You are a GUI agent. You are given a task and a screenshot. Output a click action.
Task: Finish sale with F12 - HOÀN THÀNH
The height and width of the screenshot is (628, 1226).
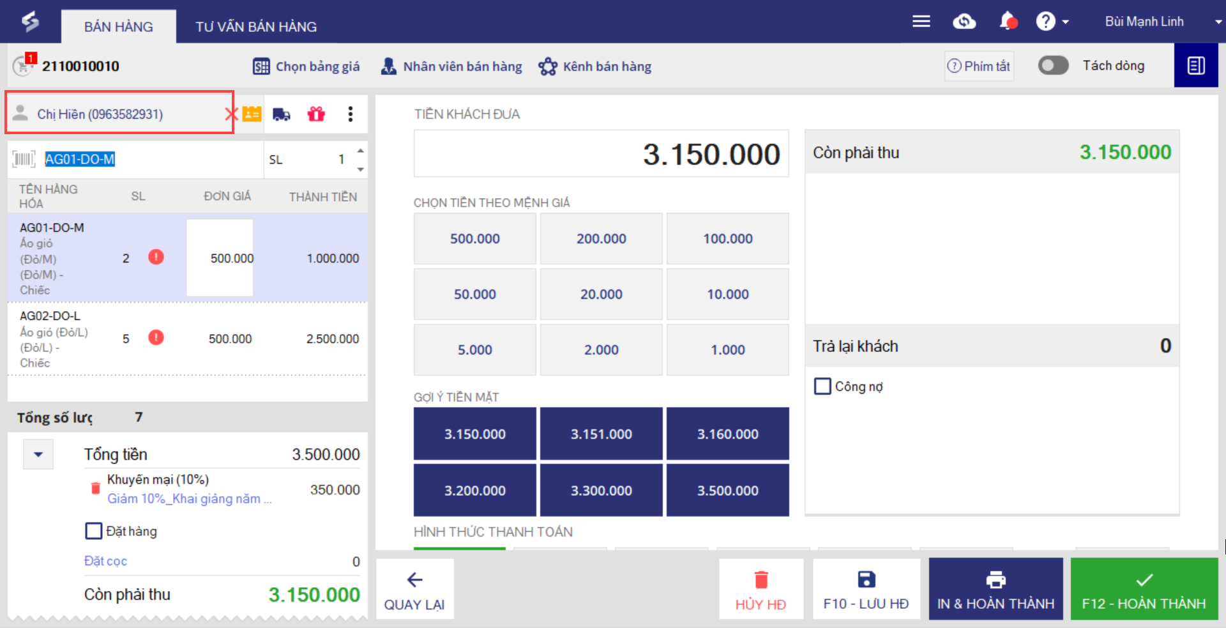click(1144, 589)
